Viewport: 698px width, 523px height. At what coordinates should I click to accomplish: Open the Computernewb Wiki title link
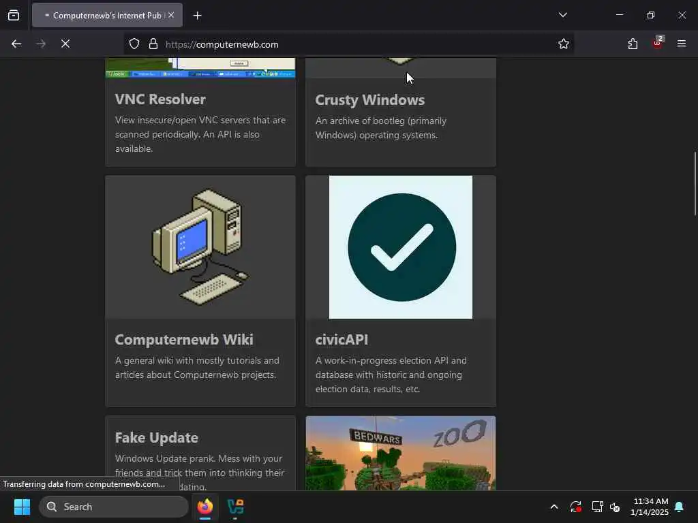(184, 340)
